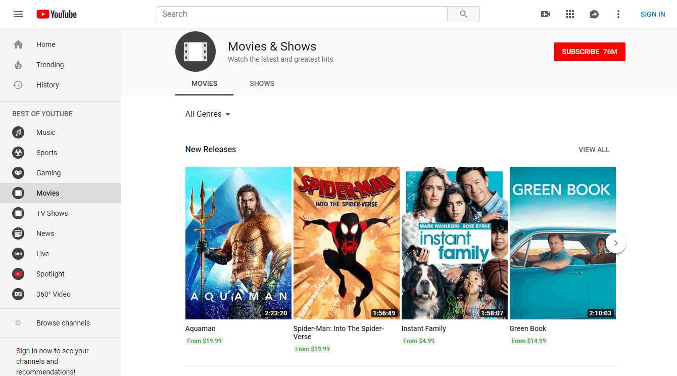Click the Live broadcast icon
Viewport: 677px width, 376px height.
(18, 254)
